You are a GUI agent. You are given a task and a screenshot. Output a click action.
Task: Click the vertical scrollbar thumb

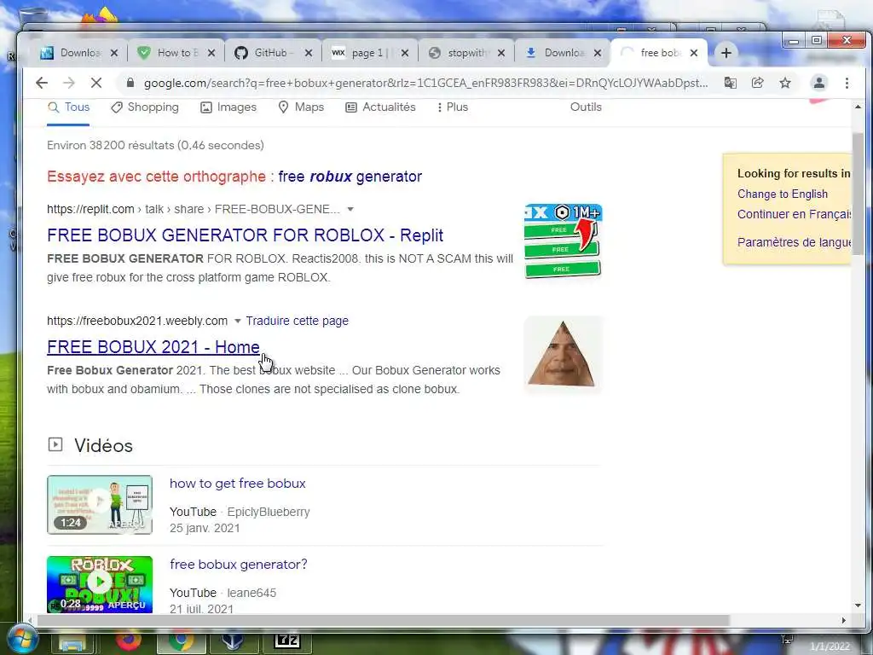[858, 194]
